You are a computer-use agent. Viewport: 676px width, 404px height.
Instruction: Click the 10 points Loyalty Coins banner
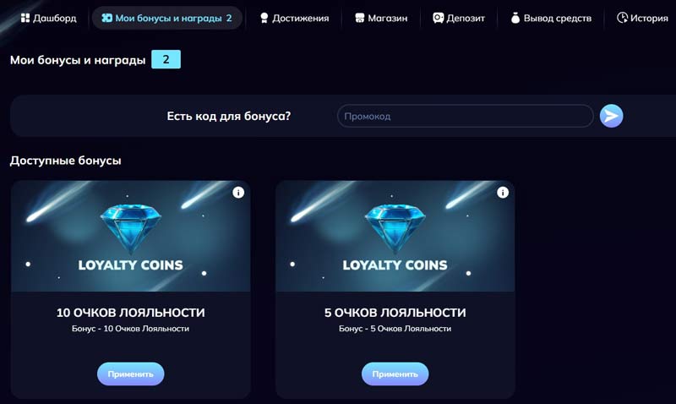pos(130,237)
